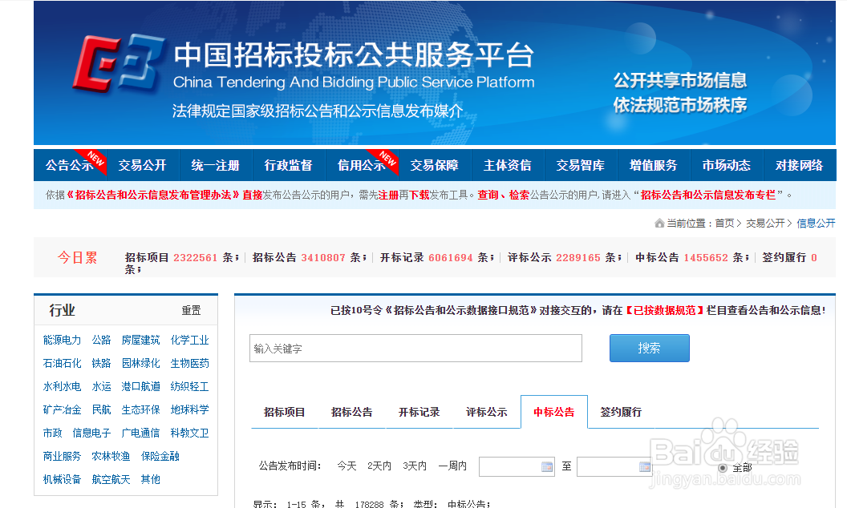The width and height of the screenshot is (847, 508).
Task: Open 已按数据规范 column link
Action: (x=664, y=310)
